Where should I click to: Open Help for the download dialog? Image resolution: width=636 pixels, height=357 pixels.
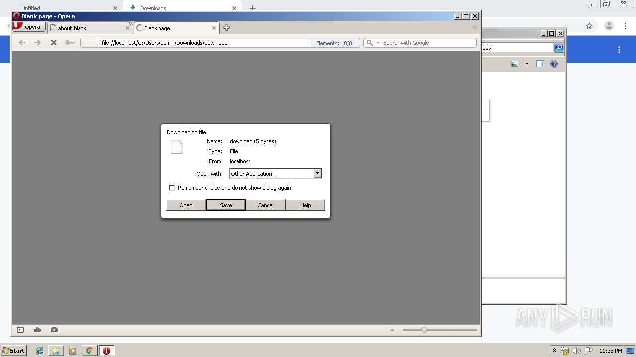point(305,205)
